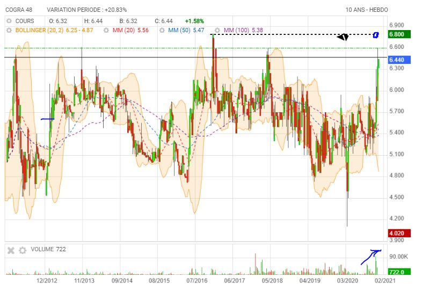
Task: Click the 02/2021 date axis label
Action: [385, 280]
